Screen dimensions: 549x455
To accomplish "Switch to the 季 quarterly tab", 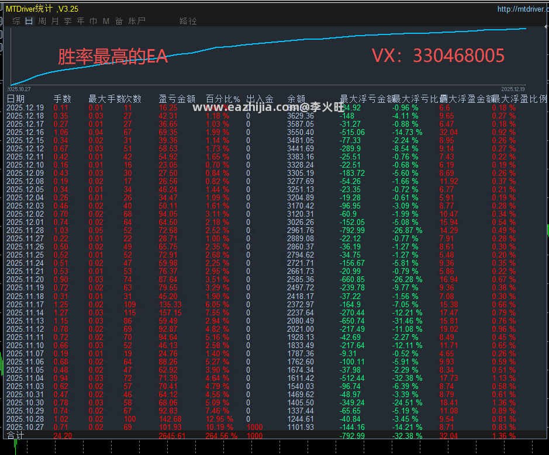I will coord(68,21).
